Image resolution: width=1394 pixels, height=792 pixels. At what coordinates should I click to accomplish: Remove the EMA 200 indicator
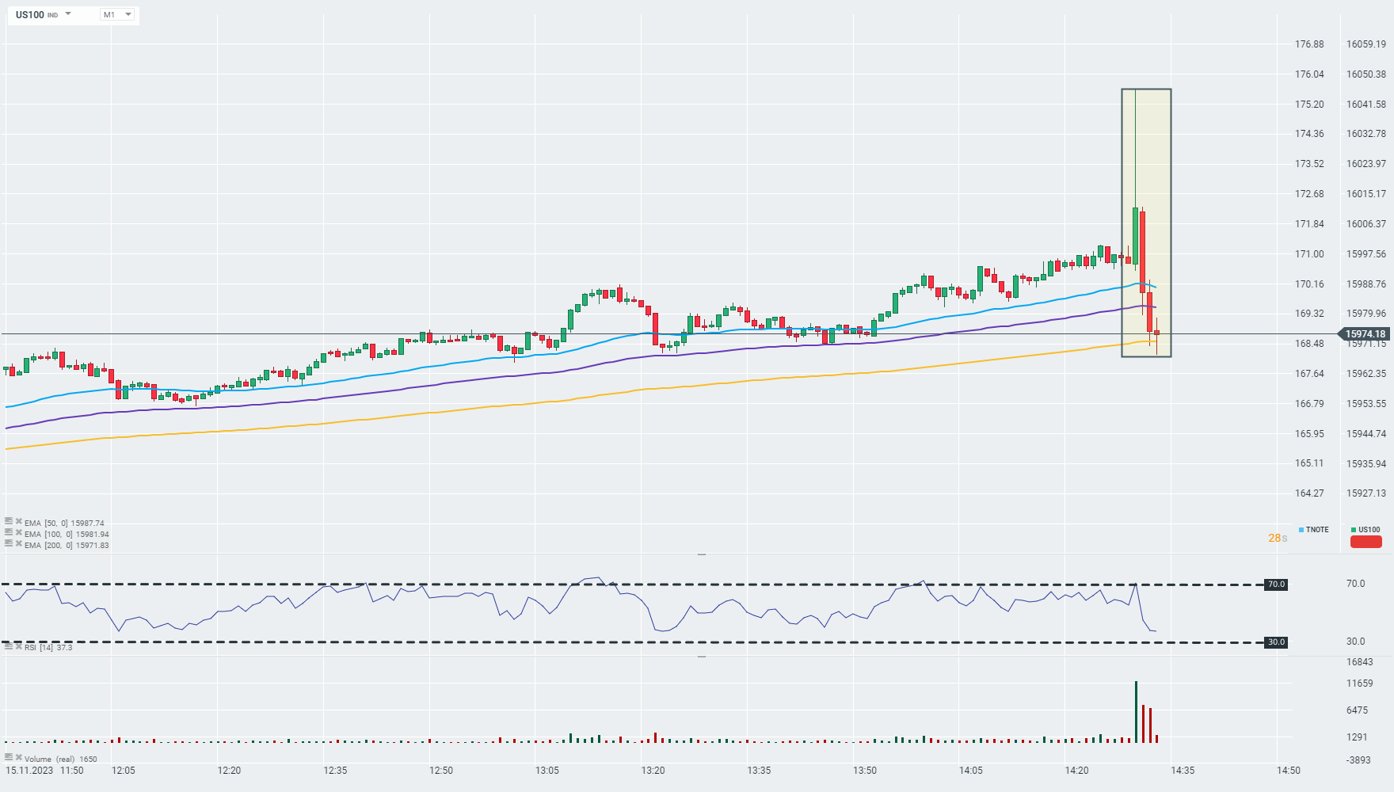click(x=18, y=543)
